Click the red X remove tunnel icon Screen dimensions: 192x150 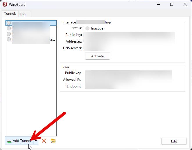click(44, 141)
